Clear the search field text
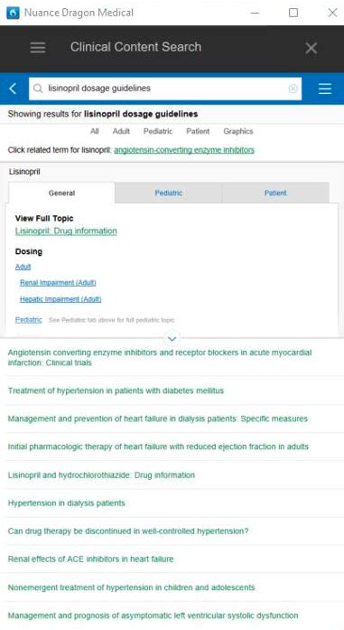This screenshot has width=344, height=630. pyautogui.click(x=293, y=89)
